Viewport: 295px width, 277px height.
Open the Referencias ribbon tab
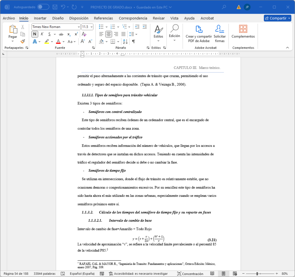[x=103, y=18]
